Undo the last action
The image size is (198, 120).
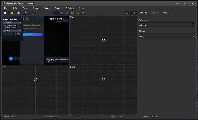pyautogui.click(x=26, y=13)
